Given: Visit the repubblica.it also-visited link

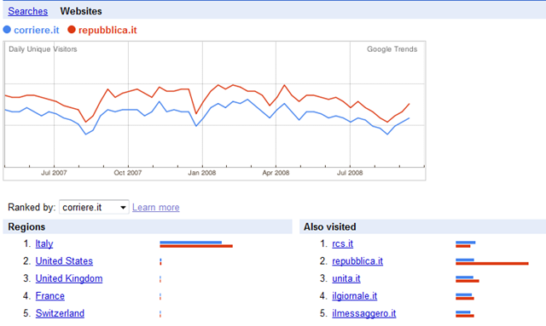Looking at the screenshot, I should coord(357,261).
